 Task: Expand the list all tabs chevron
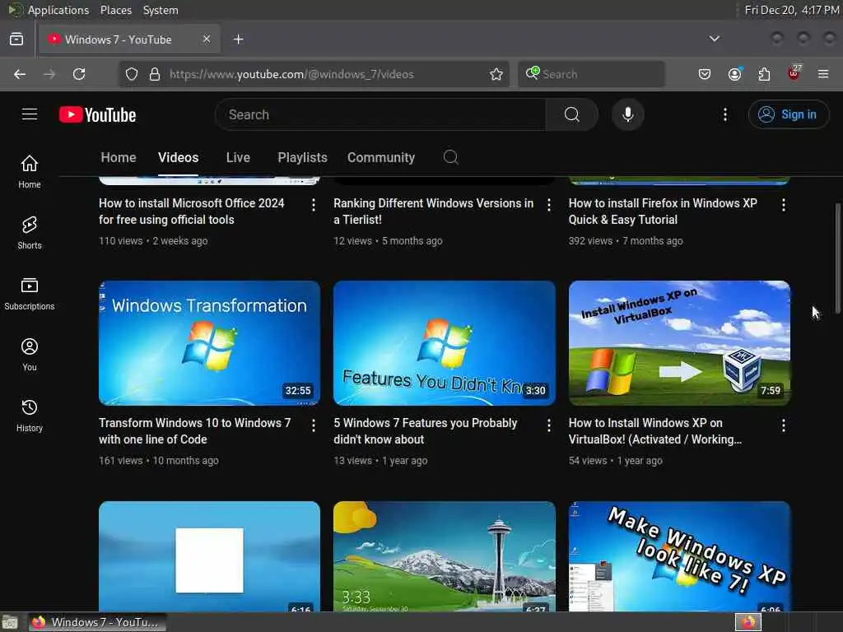714,39
